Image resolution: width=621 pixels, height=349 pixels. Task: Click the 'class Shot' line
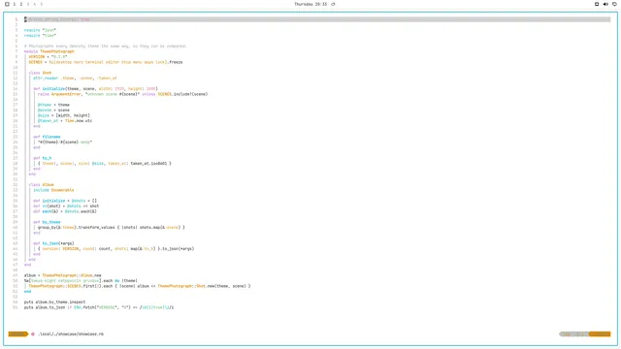pos(40,73)
